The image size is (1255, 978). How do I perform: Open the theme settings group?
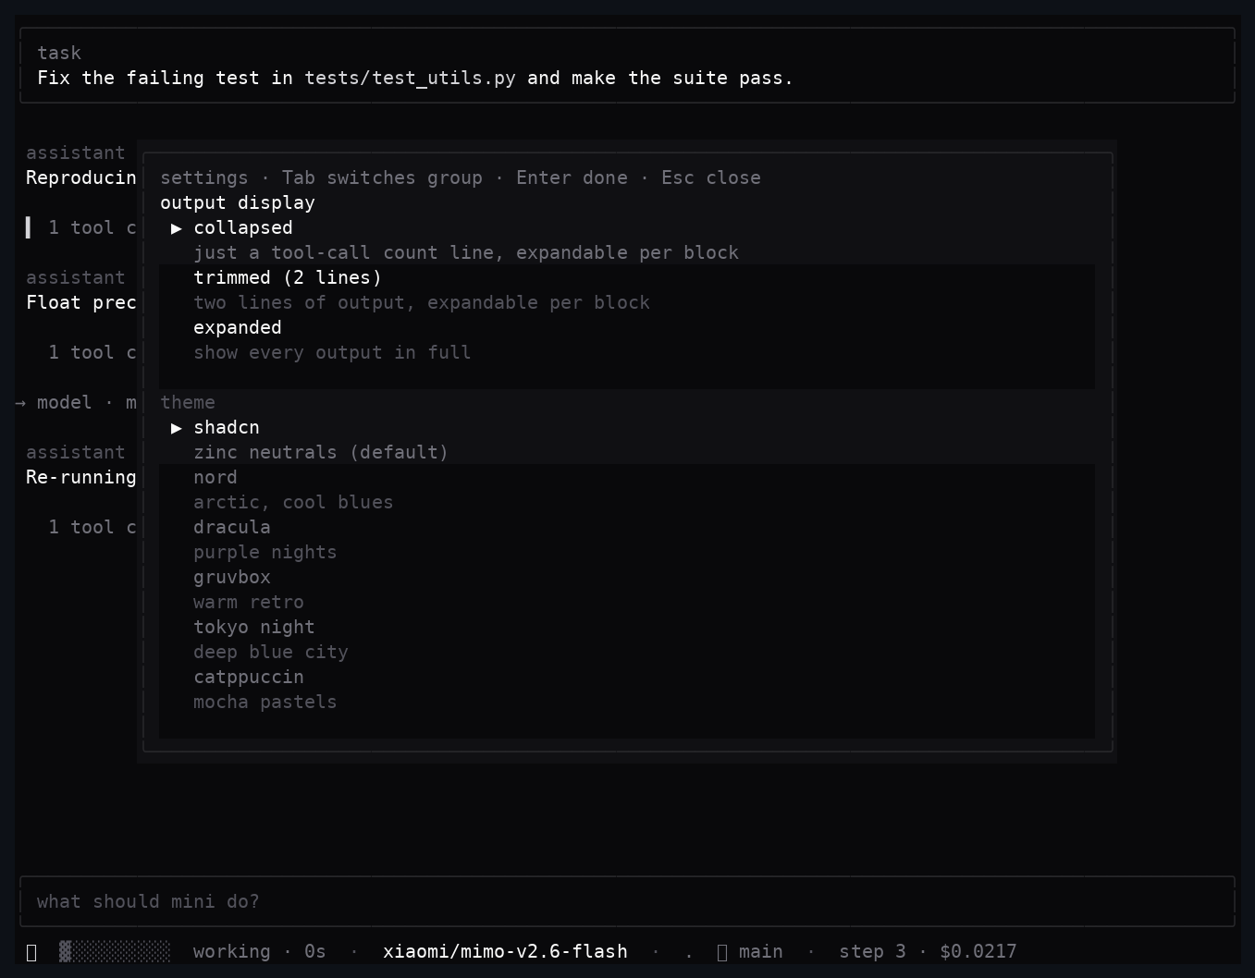tap(188, 402)
